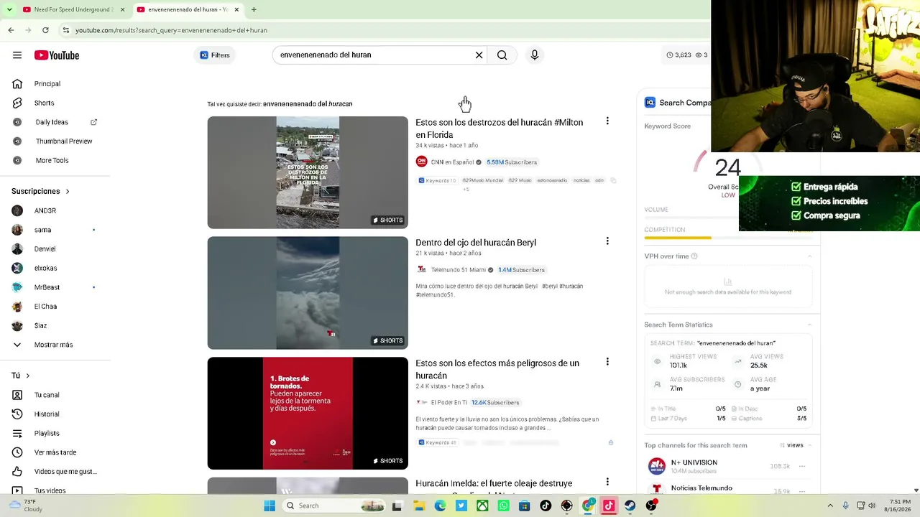Expand the Tú section chevron
The width and height of the screenshot is (920, 517).
[28, 376]
